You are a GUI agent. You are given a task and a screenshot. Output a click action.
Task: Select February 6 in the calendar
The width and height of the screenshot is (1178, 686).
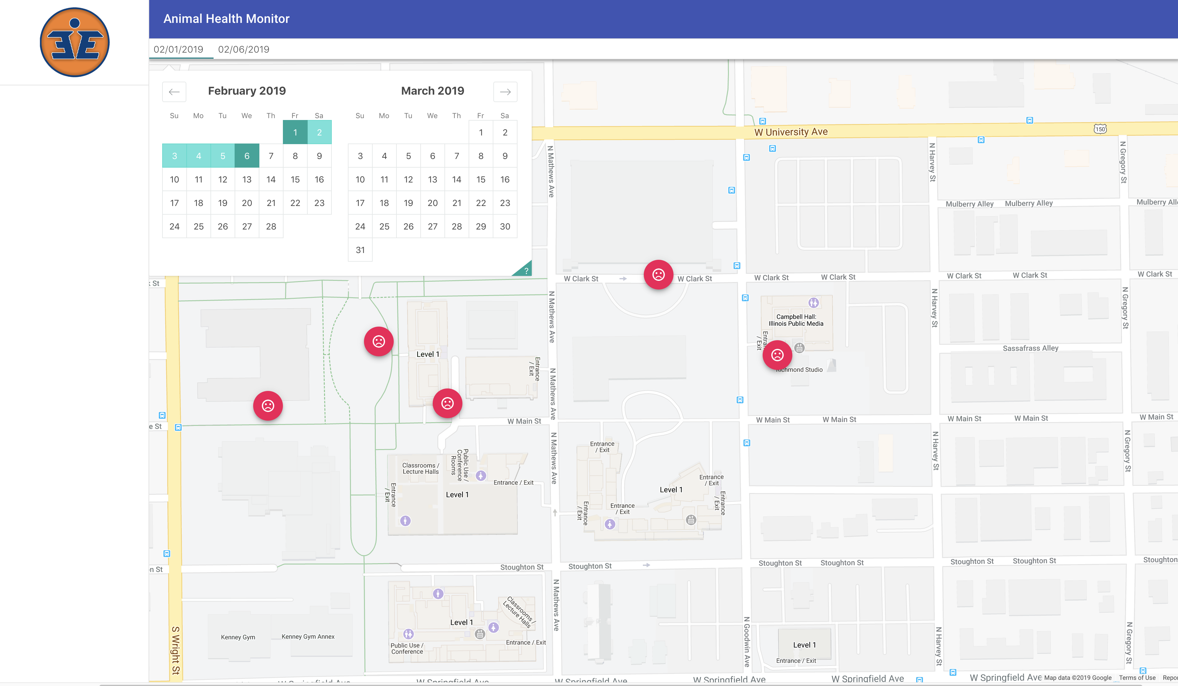pyautogui.click(x=247, y=156)
